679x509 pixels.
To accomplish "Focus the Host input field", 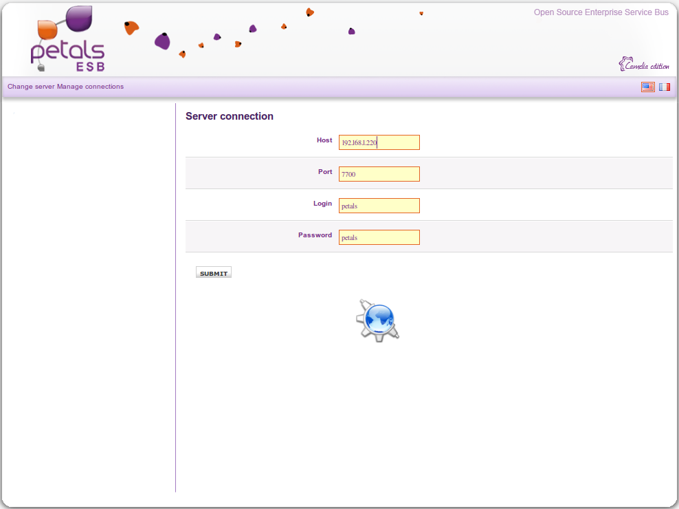I will coord(379,142).
